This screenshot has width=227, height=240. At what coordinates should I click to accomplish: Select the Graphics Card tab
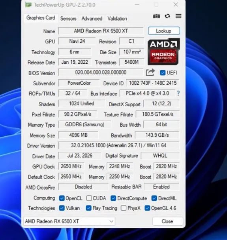[x=41, y=18]
